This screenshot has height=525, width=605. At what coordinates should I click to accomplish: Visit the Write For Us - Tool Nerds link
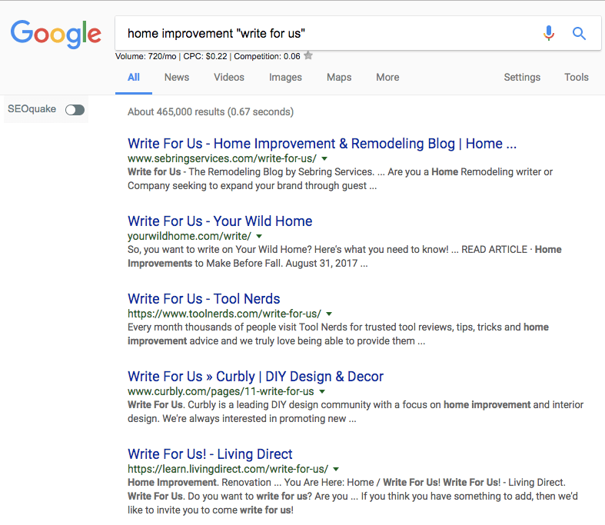(204, 298)
